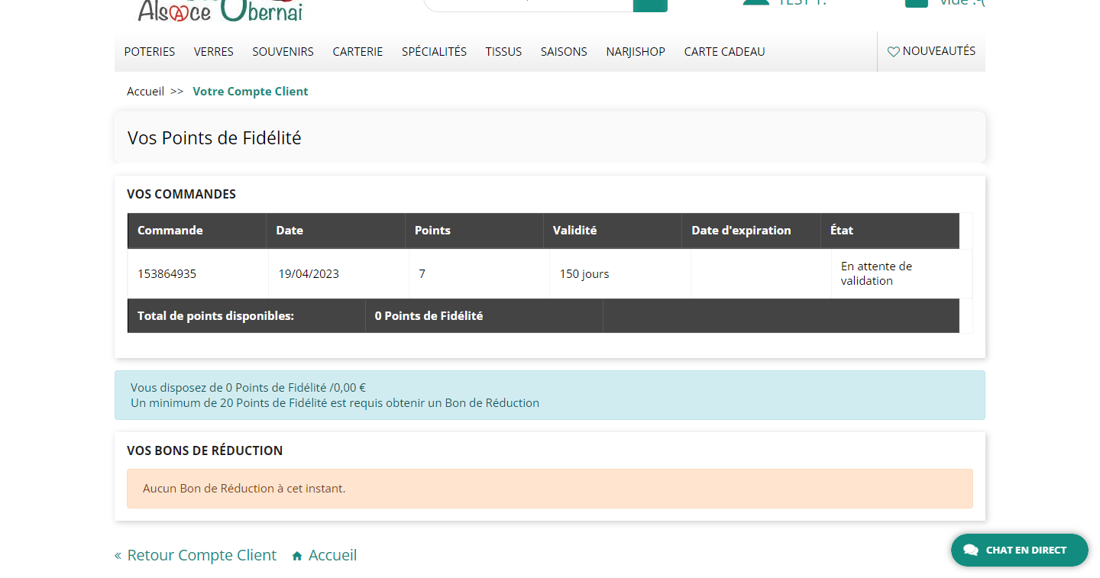
Task: Open the Saisons category
Action: [x=564, y=51]
